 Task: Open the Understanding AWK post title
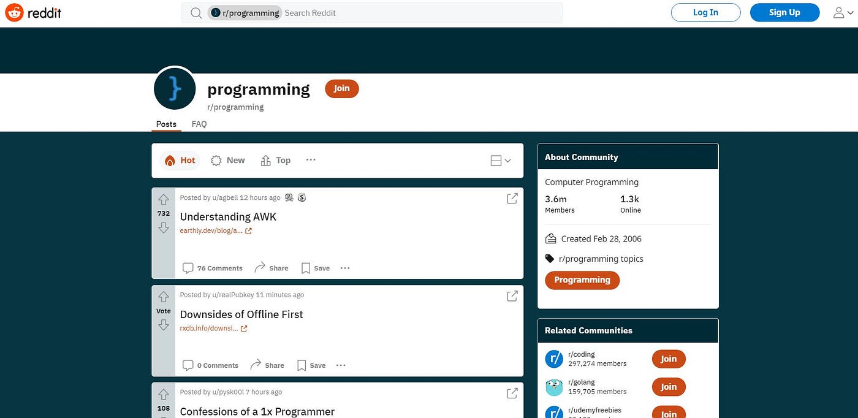coord(228,217)
